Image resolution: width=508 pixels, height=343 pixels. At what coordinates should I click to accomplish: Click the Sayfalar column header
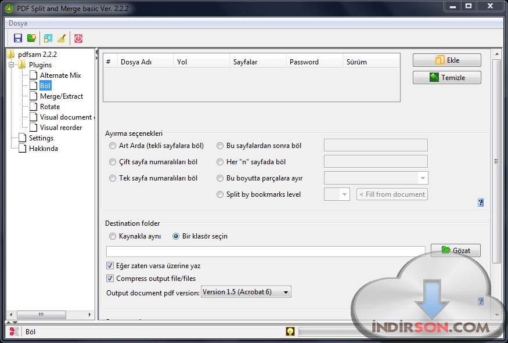coord(258,62)
